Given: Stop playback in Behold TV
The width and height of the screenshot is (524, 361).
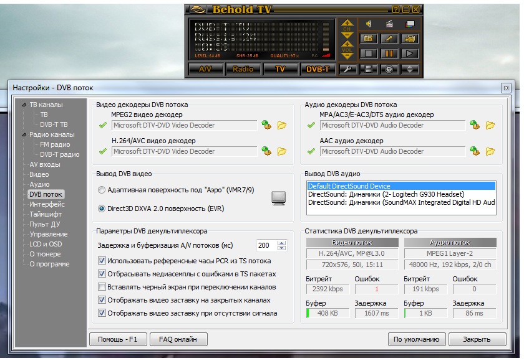Looking at the screenshot, I should pos(368,54).
